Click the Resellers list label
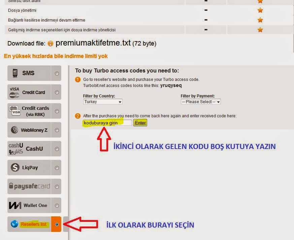Screen dimensions: 294x240 (x=34, y=224)
